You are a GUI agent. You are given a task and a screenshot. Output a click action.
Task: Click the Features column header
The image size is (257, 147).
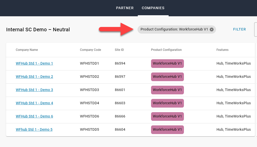[222, 50]
